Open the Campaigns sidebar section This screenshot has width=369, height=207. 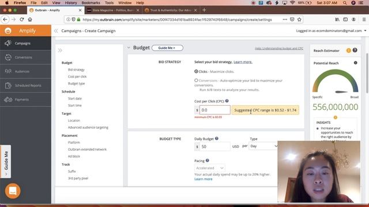coord(25,43)
